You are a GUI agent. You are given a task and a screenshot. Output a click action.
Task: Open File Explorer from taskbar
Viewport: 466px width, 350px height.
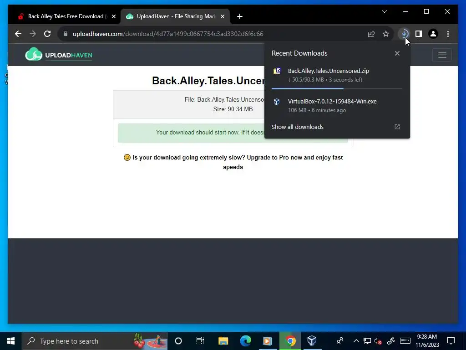(223, 341)
